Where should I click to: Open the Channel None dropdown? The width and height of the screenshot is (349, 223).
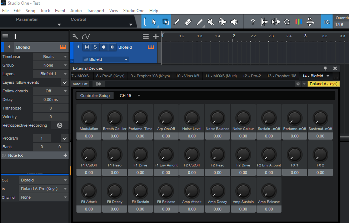pyautogui.click(x=44, y=197)
